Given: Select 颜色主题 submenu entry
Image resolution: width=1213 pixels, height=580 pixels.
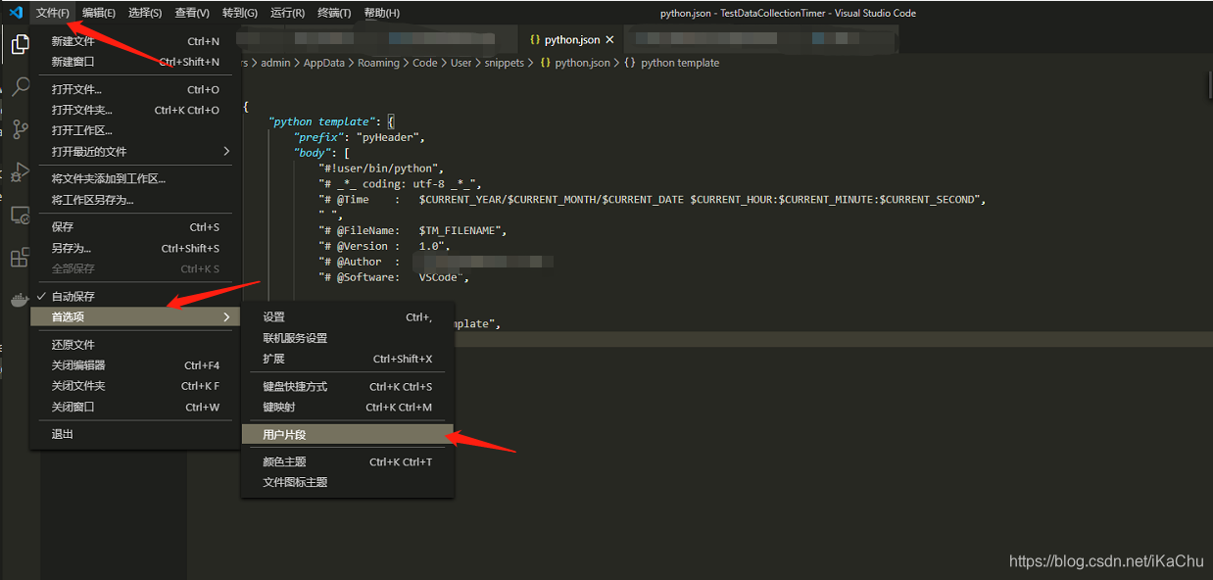Looking at the screenshot, I should tap(348, 461).
